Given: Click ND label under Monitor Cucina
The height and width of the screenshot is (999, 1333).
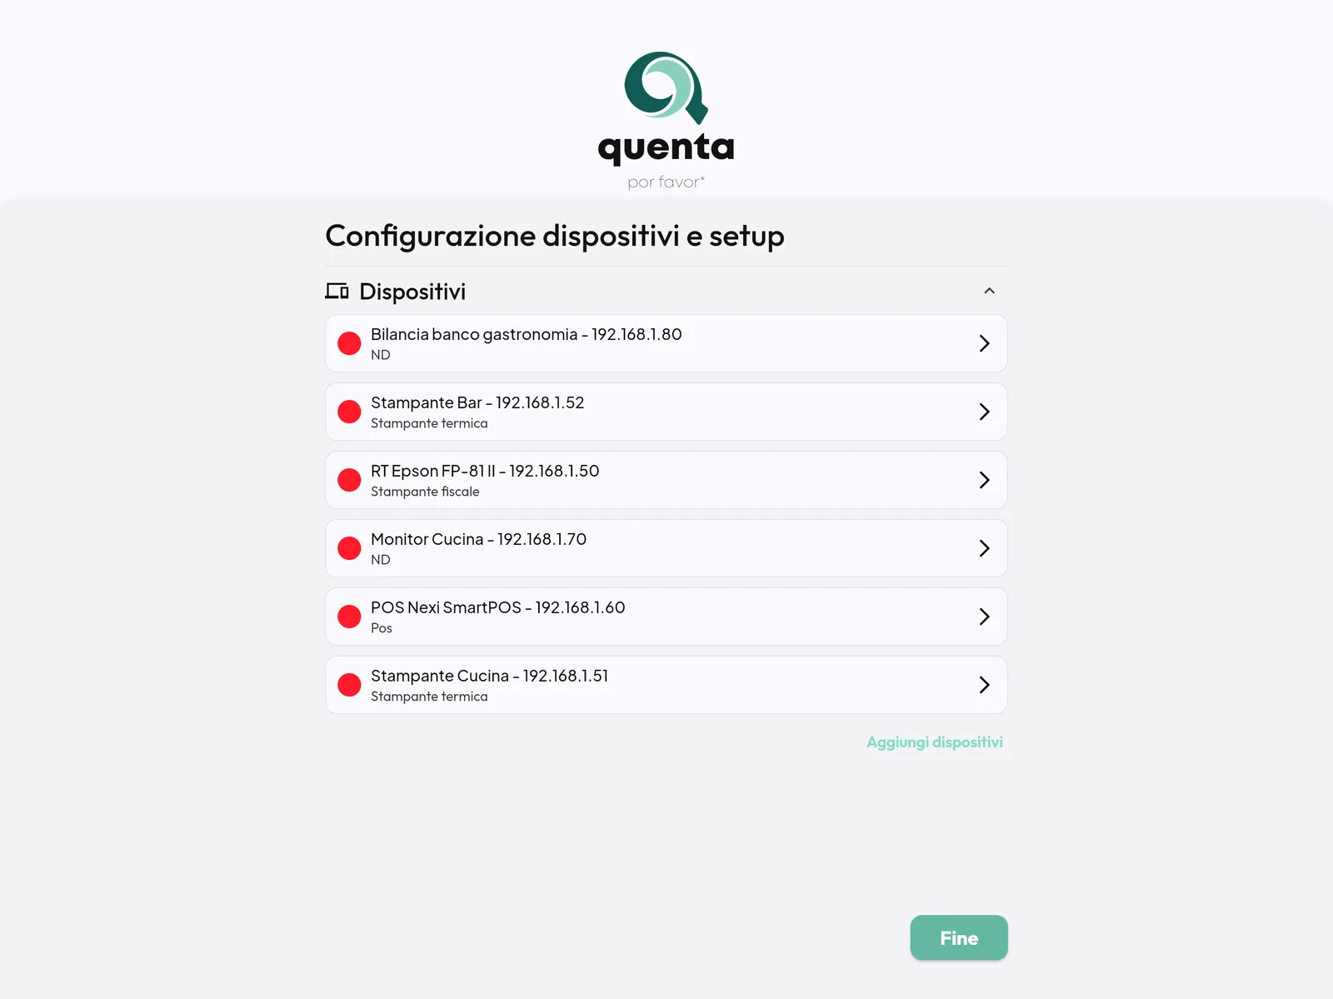Looking at the screenshot, I should [x=381, y=560].
